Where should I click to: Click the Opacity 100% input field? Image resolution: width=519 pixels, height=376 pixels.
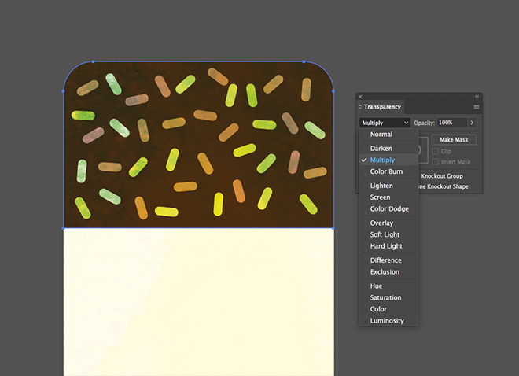pos(452,123)
